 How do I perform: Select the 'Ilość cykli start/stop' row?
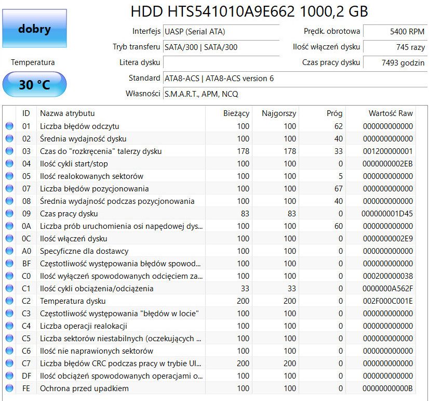pyautogui.click(x=210, y=163)
